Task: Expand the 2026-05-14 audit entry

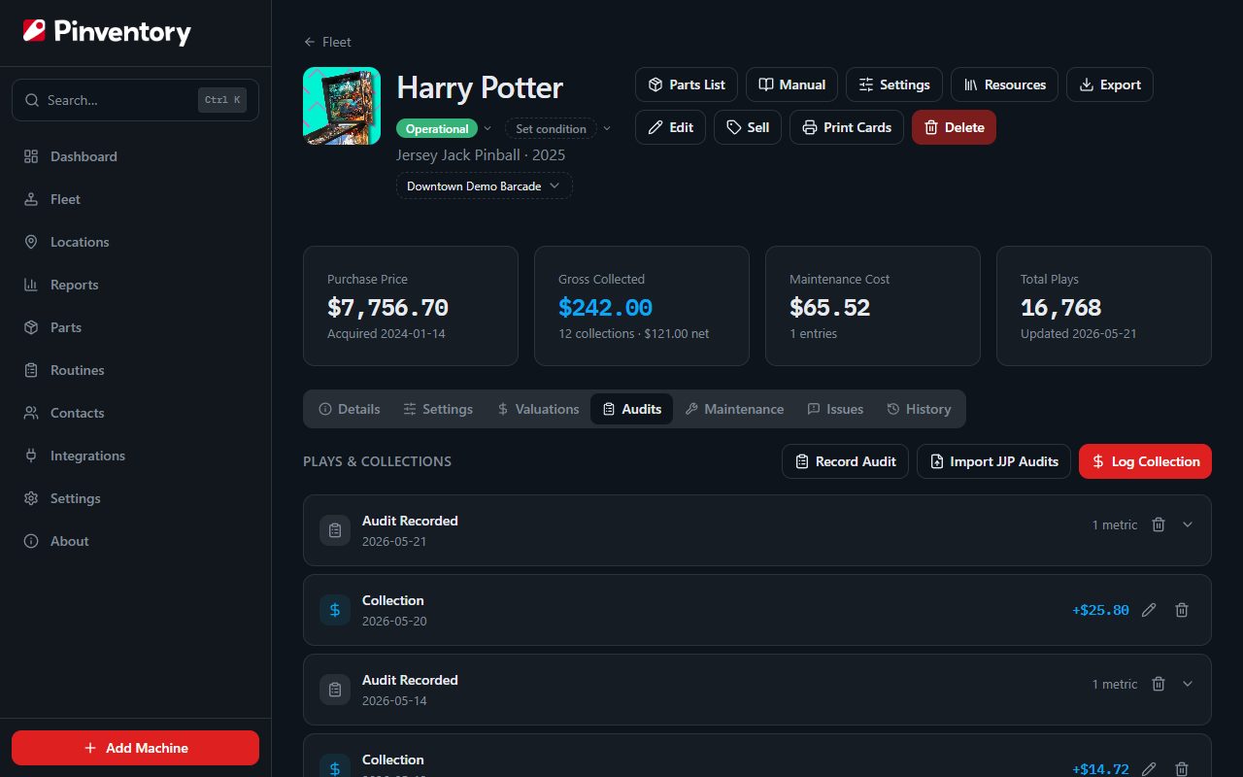Action: point(1188,684)
